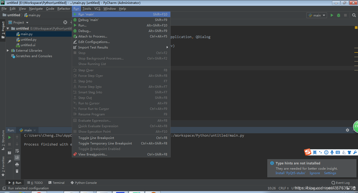
Task: Open the 'main' run configuration dropdown
Action: 317,15
